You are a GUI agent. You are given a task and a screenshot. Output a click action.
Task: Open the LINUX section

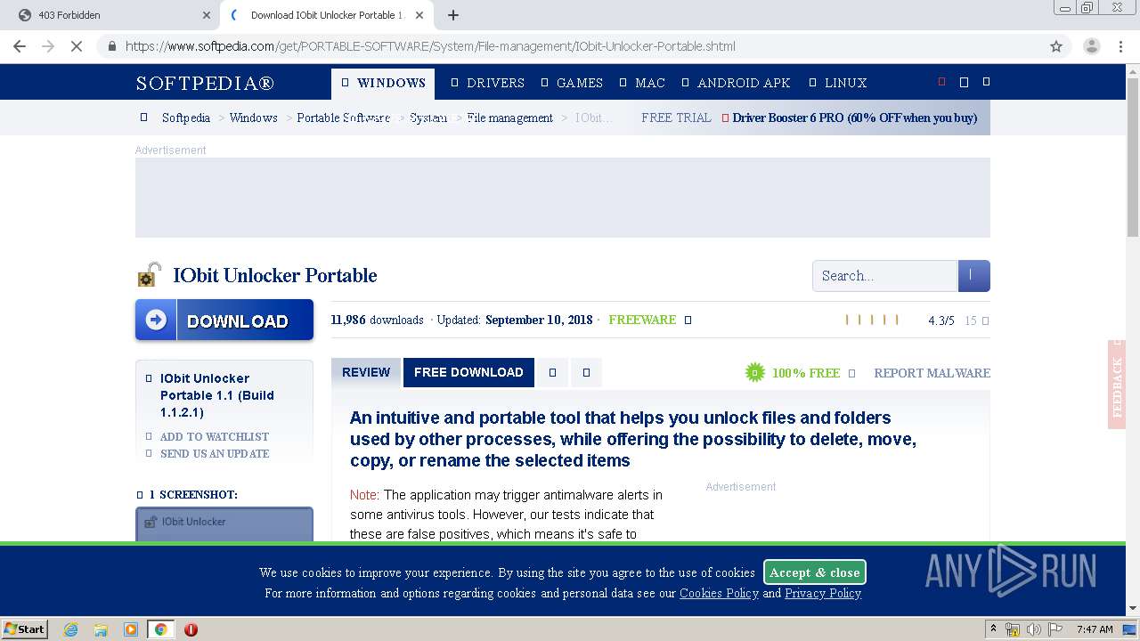tap(837, 83)
